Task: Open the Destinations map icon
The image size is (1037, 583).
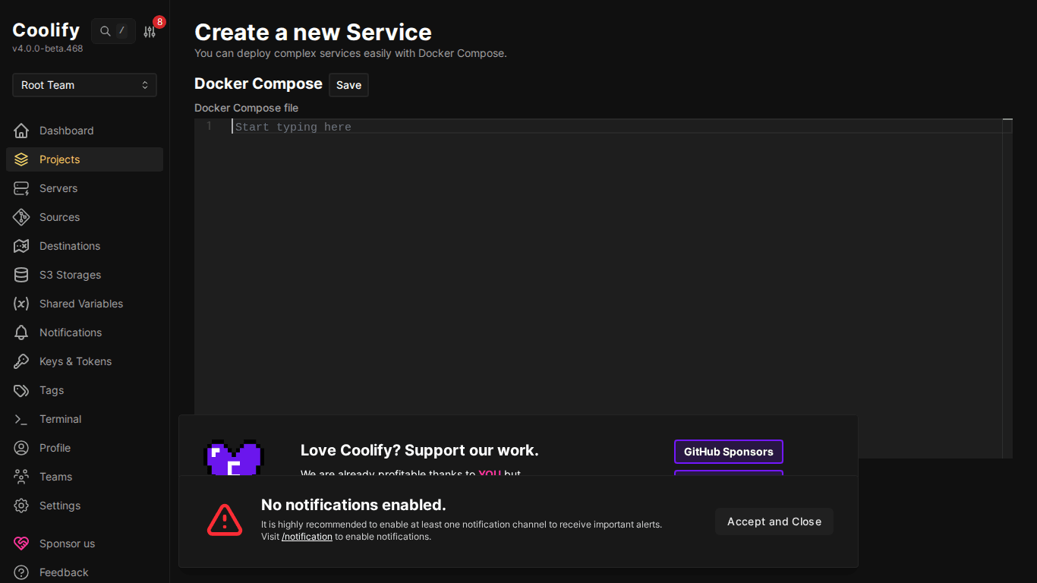Action: (x=21, y=246)
